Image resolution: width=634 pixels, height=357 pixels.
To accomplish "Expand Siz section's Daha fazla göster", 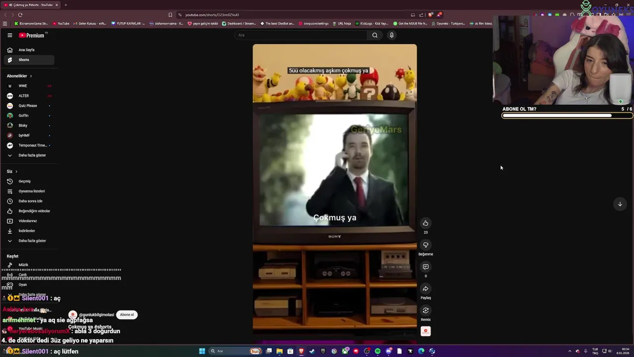I will pos(29,240).
